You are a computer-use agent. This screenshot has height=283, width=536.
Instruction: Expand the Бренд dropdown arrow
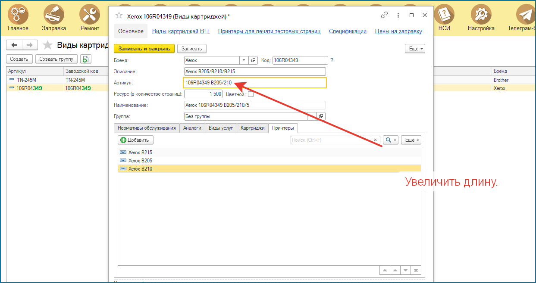[244, 60]
